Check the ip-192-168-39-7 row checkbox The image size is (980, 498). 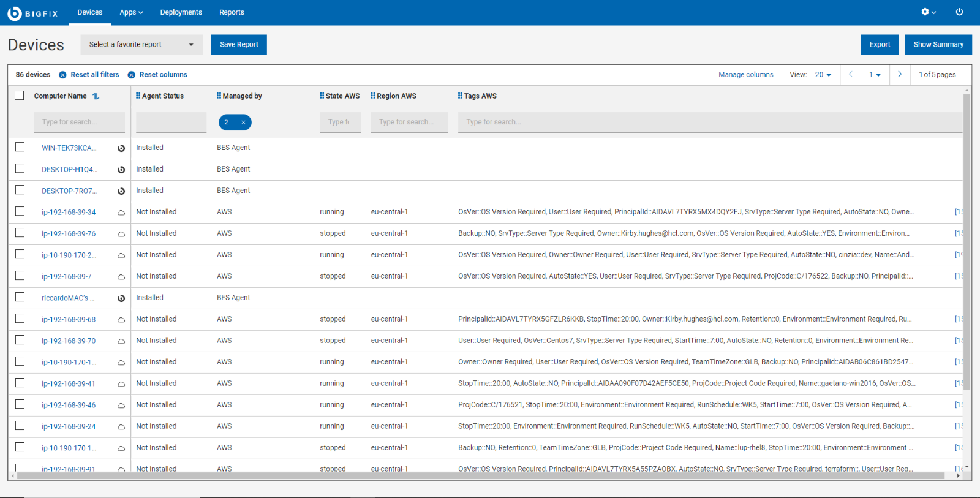point(20,276)
